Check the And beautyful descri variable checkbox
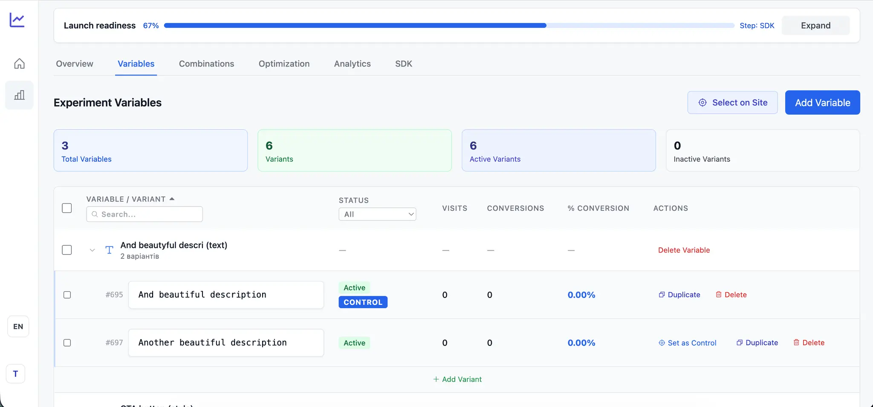 [67, 250]
